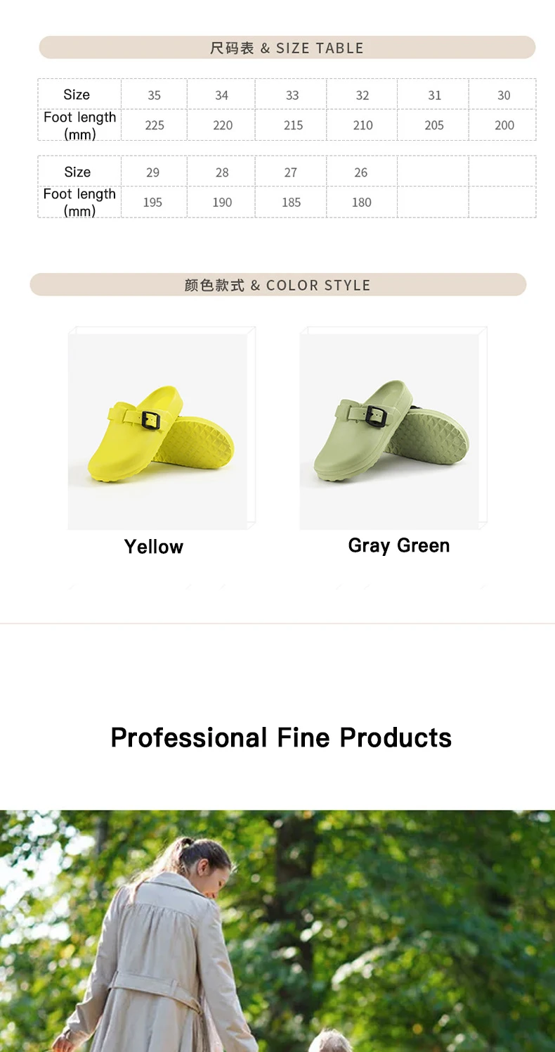This screenshot has height=1052, width=555.
Task: Click the foot length 210 cell
Action: coord(363,125)
